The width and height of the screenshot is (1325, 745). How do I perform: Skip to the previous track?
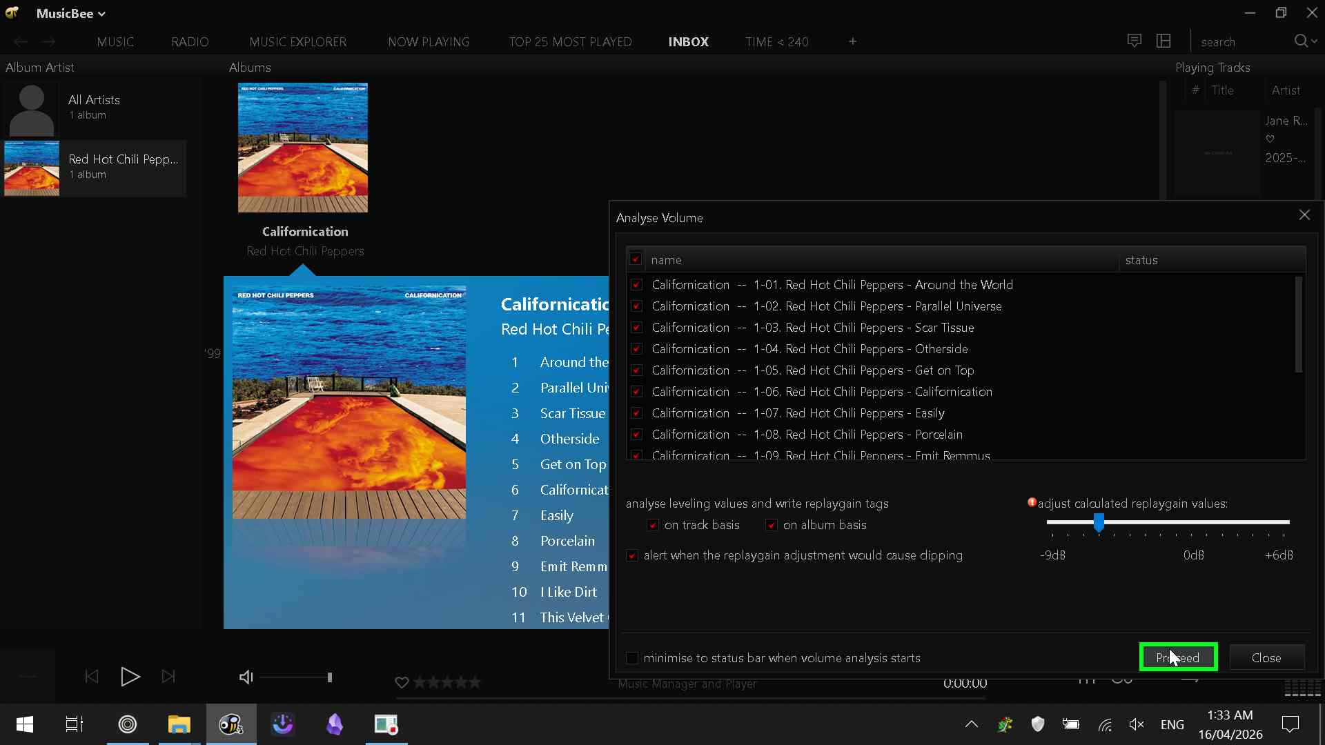pos(92,677)
